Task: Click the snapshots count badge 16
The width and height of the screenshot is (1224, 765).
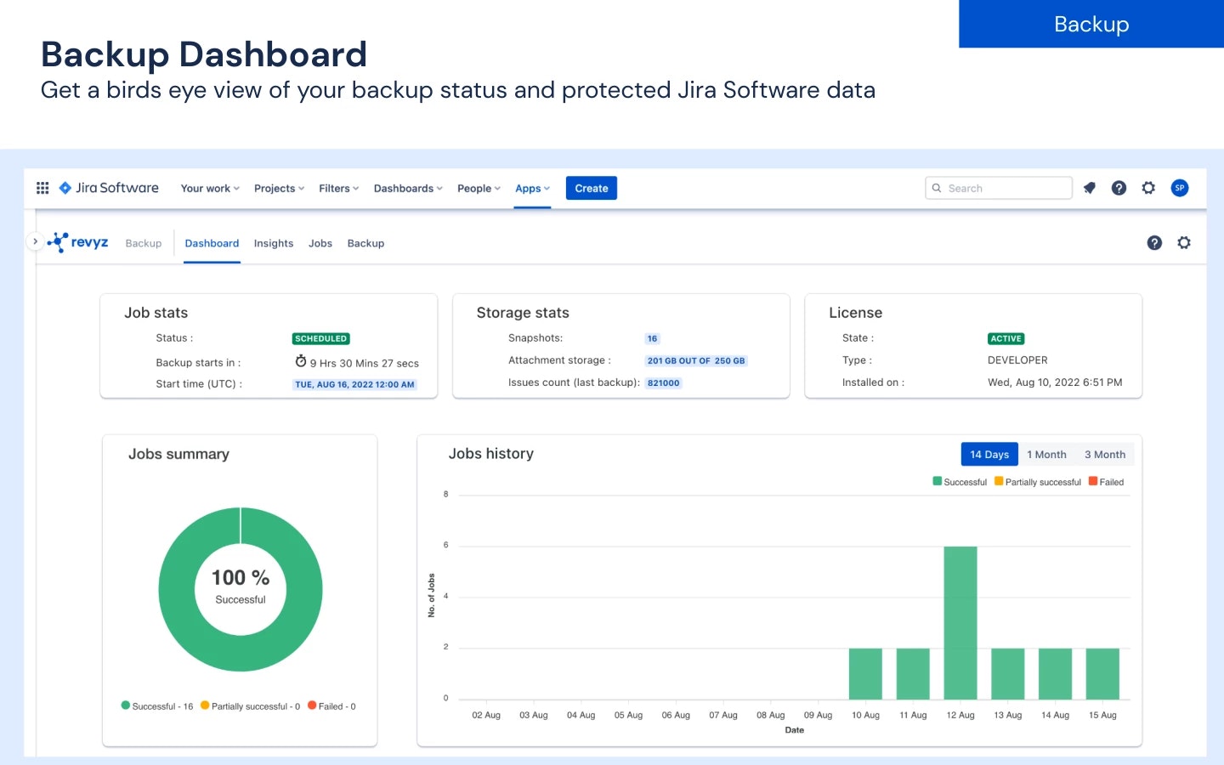Action: pyautogui.click(x=652, y=338)
